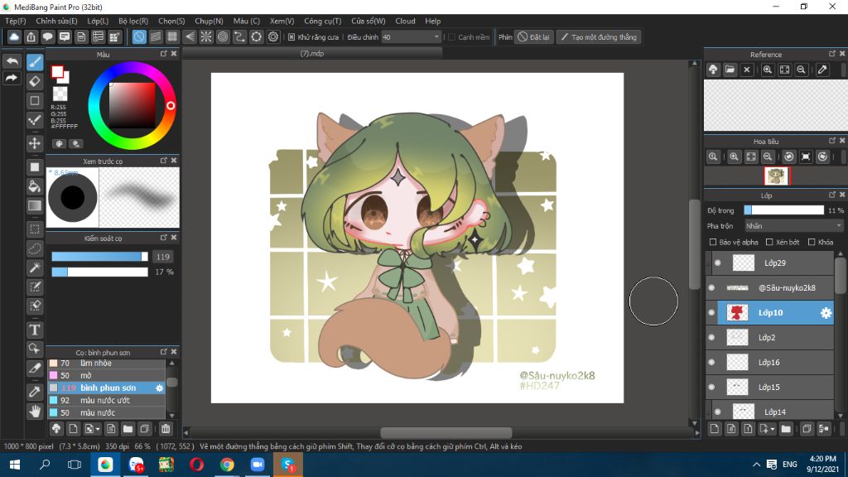Open Chrome from the Windows taskbar
Viewport: 848px width, 477px height.
227,465
